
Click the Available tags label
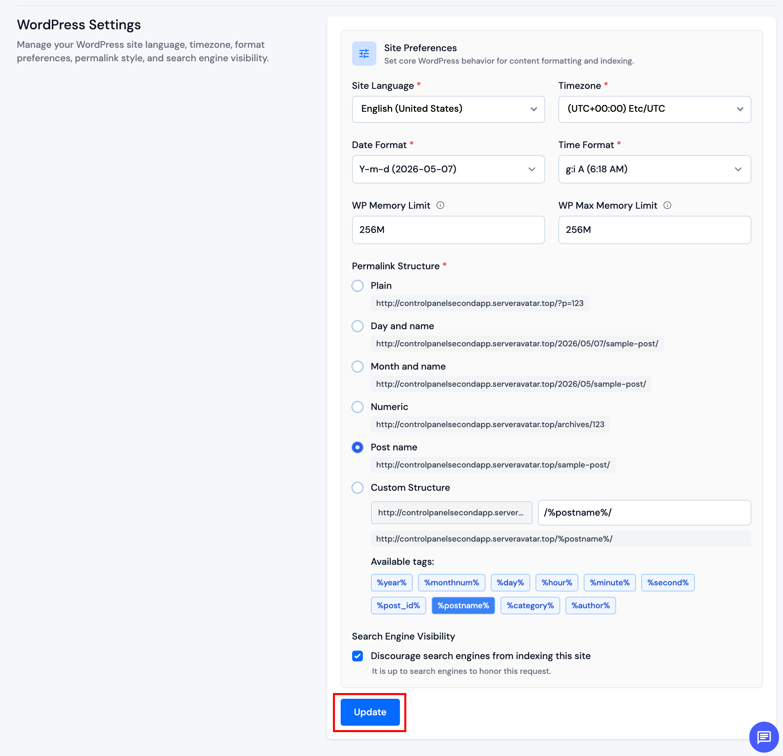(x=402, y=561)
